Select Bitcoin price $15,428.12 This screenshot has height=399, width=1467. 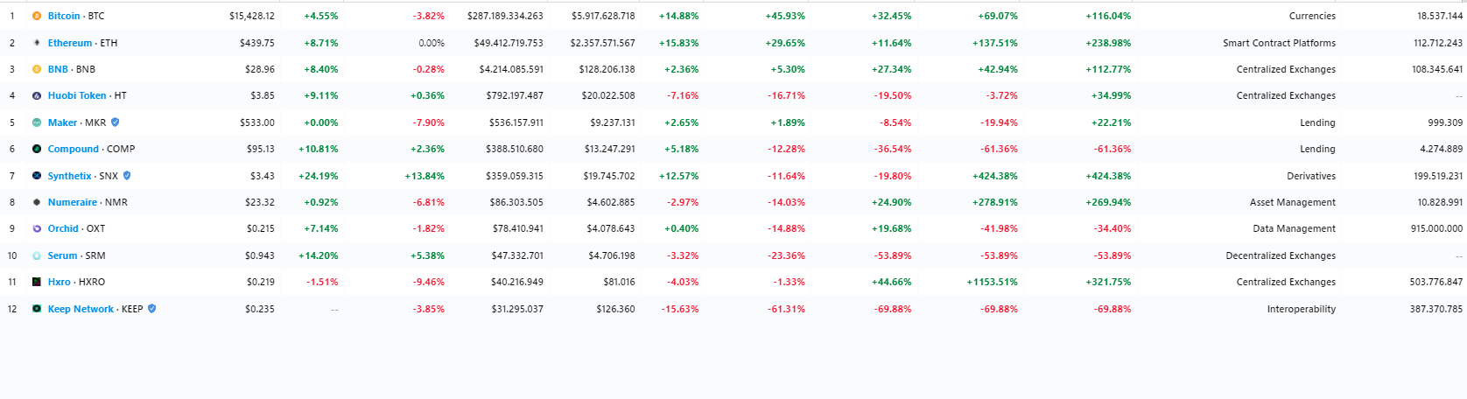(x=252, y=16)
